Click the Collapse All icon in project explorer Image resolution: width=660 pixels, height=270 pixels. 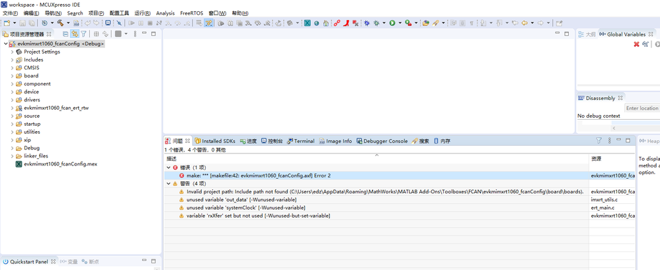click(x=65, y=34)
